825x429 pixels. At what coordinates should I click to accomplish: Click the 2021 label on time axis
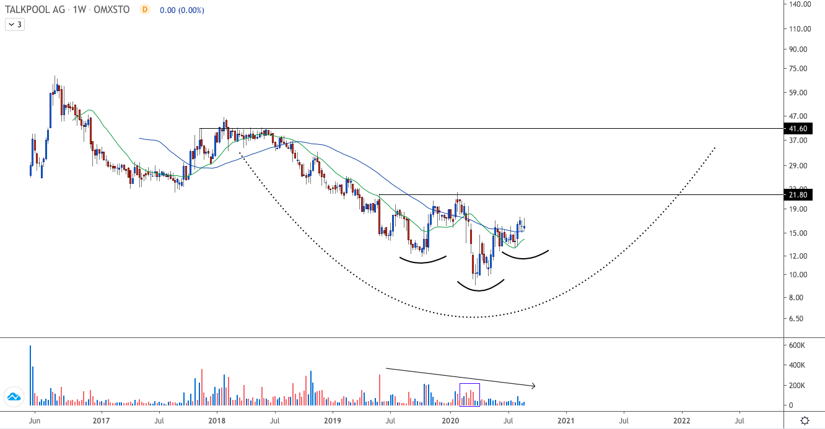coord(565,420)
